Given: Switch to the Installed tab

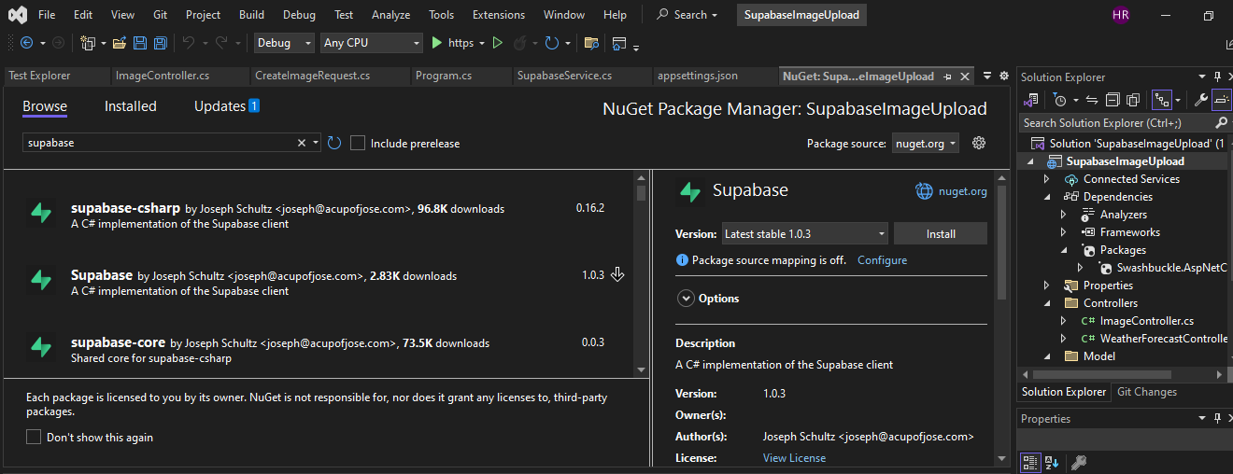Looking at the screenshot, I should pyautogui.click(x=131, y=106).
